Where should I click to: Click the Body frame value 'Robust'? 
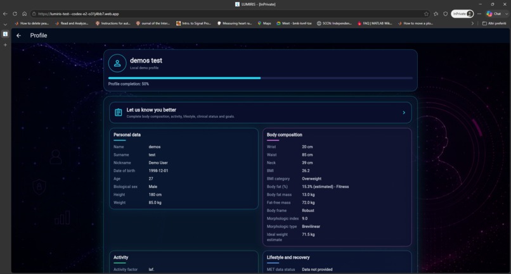(308, 211)
